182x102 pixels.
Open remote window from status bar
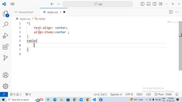pos(4,94)
